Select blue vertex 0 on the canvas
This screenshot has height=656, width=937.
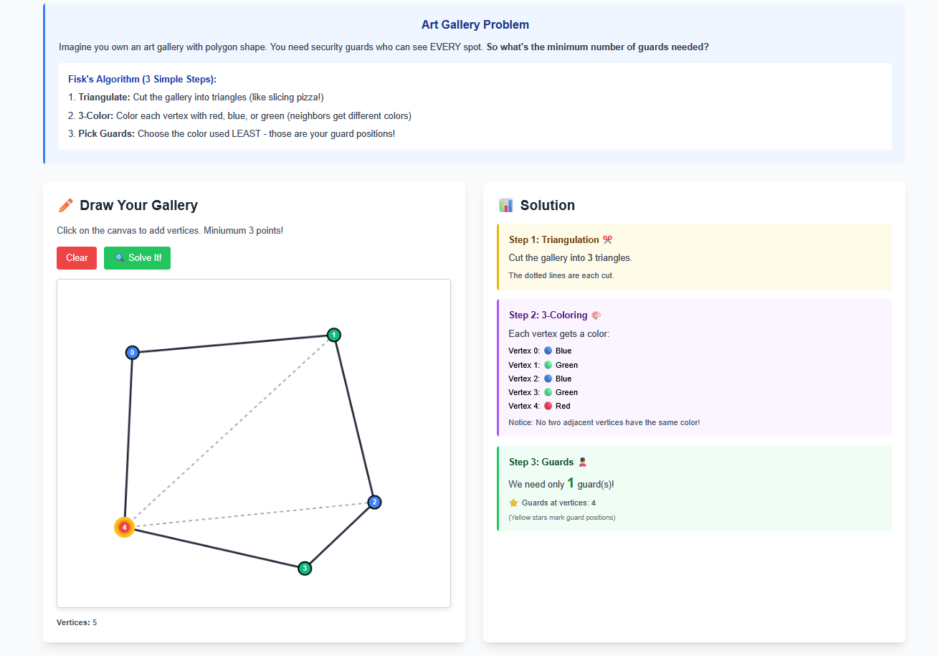click(132, 353)
